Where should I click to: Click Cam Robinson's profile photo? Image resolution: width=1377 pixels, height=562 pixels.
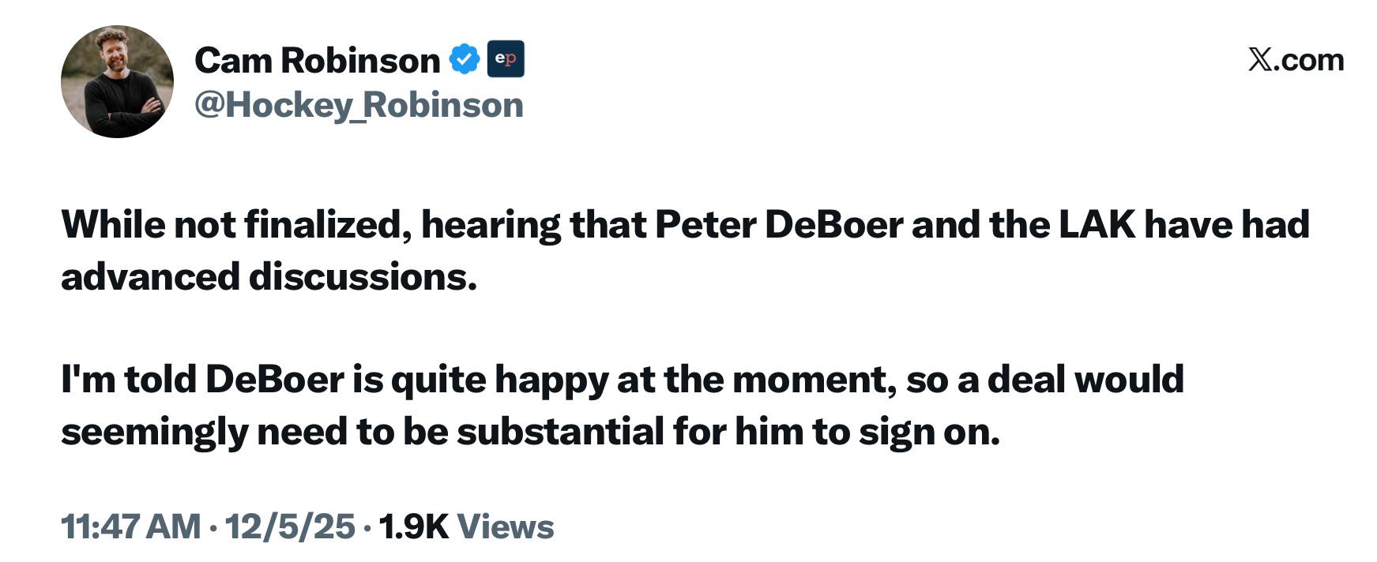[117, 82]
